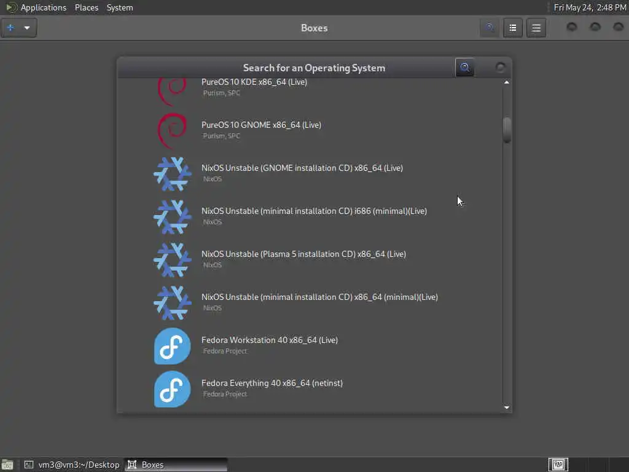This screenshot has width=629, height=472.
Task: Click the PureOS 10 GNOME swirl logo
Action: tap(172, 130)
